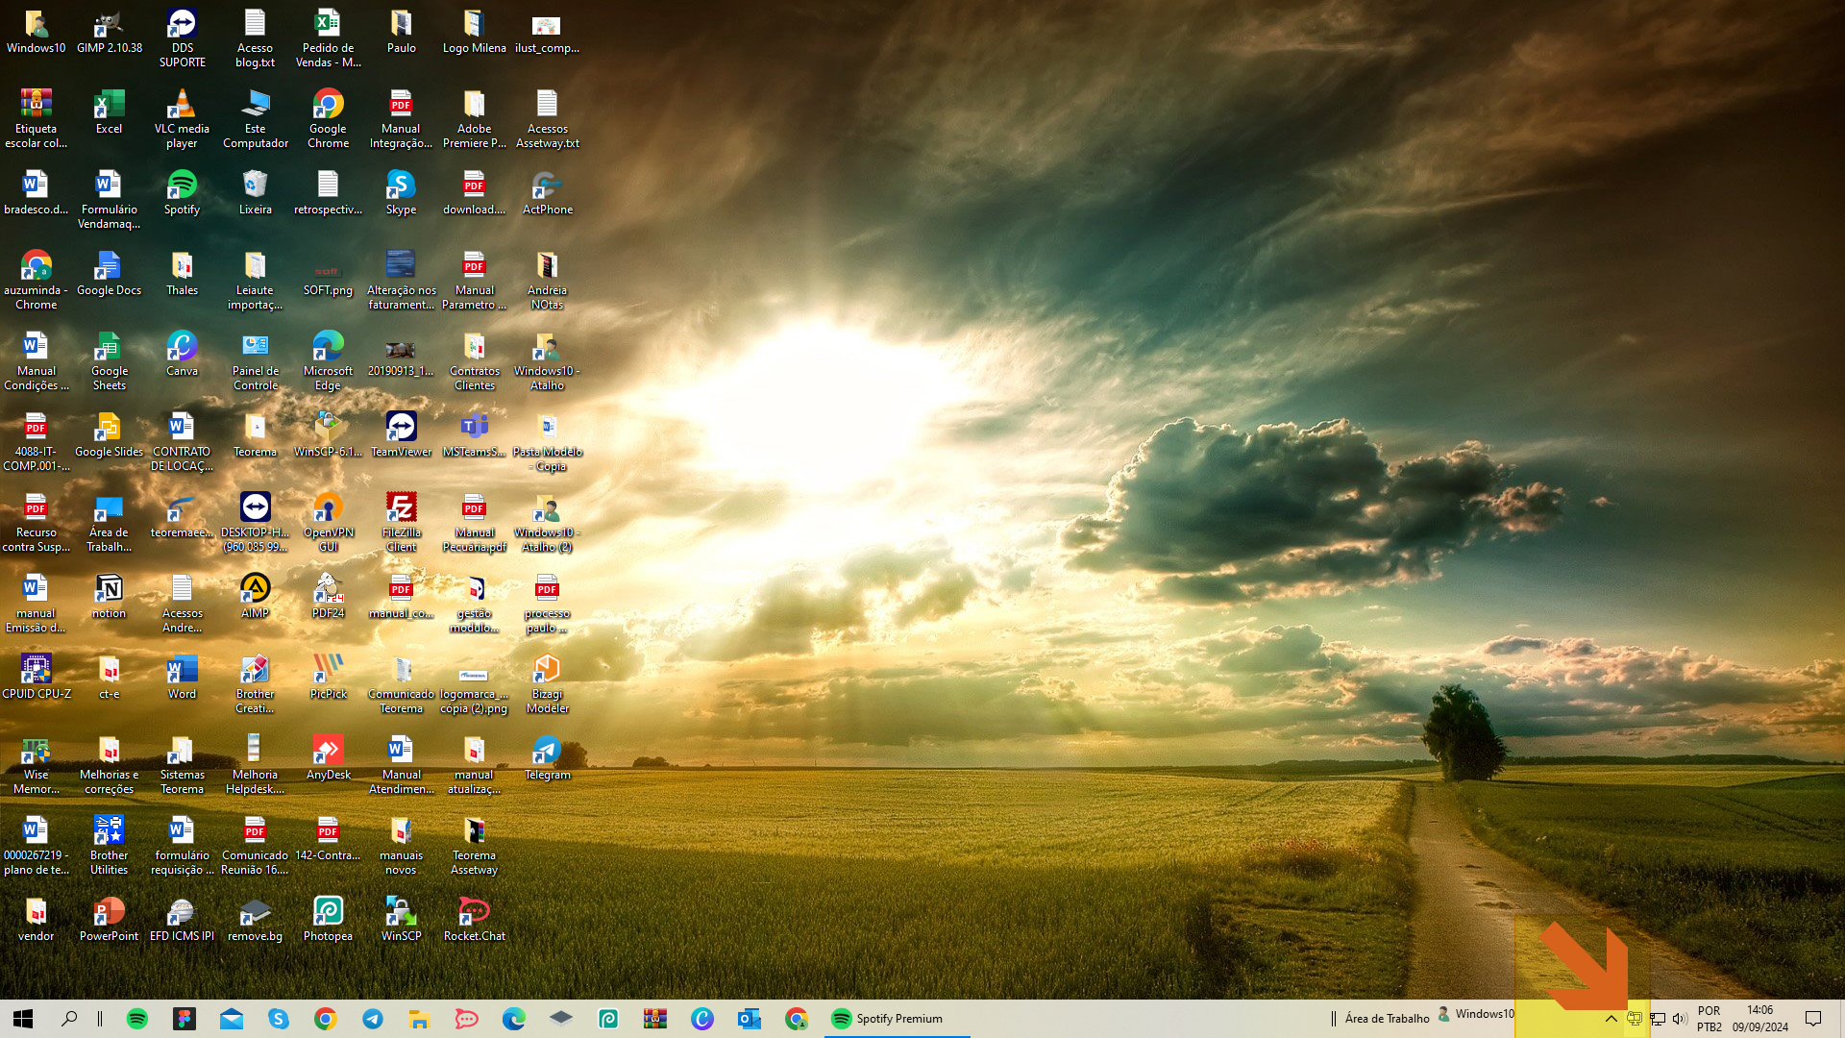
Task: Select the VLC media player icon
Action: click(182, 119)
